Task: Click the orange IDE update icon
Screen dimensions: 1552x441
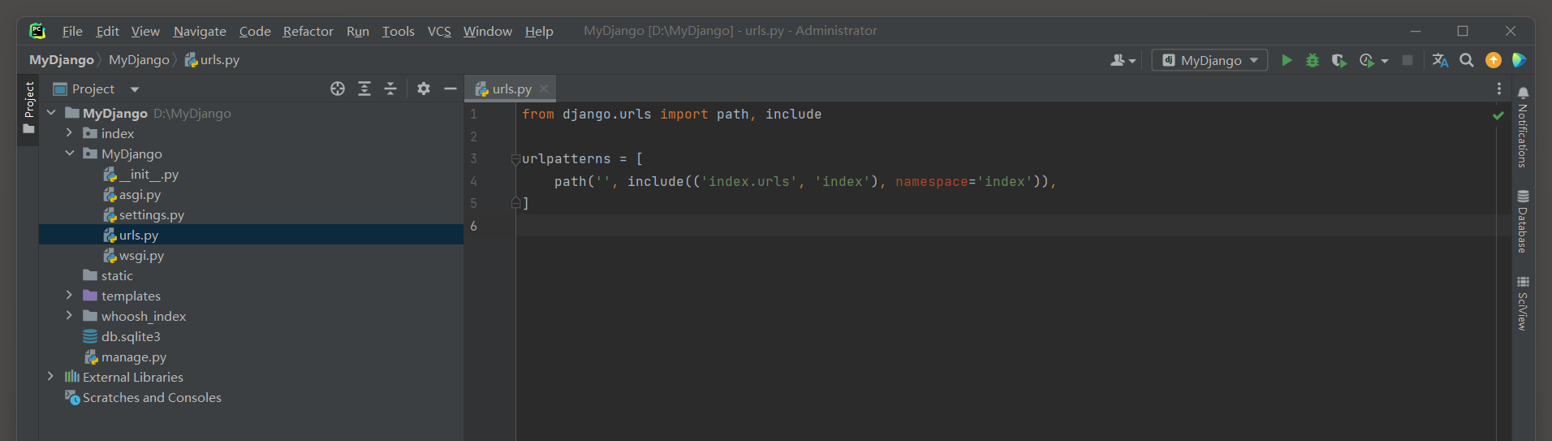Action: tap(1494, 60)
